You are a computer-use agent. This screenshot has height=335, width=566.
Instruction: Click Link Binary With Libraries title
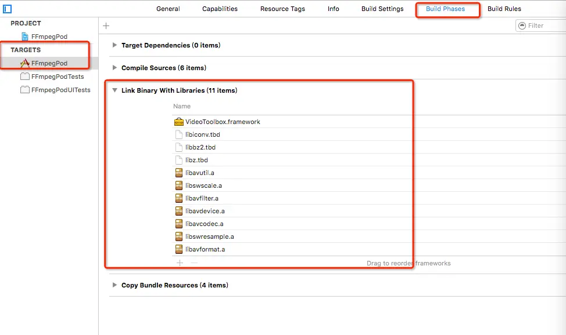(x=179, y=90)
